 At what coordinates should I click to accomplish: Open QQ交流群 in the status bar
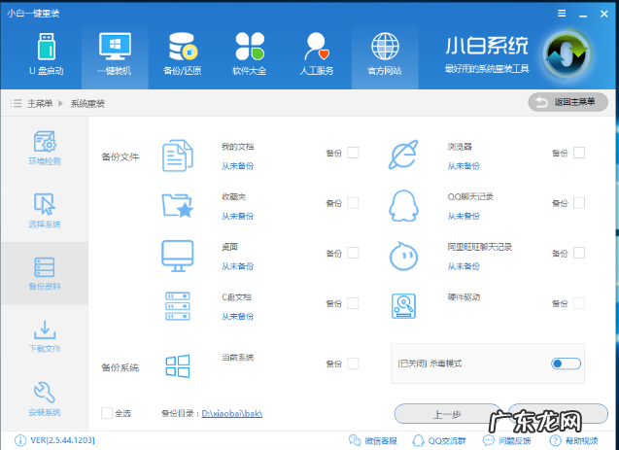438,440
